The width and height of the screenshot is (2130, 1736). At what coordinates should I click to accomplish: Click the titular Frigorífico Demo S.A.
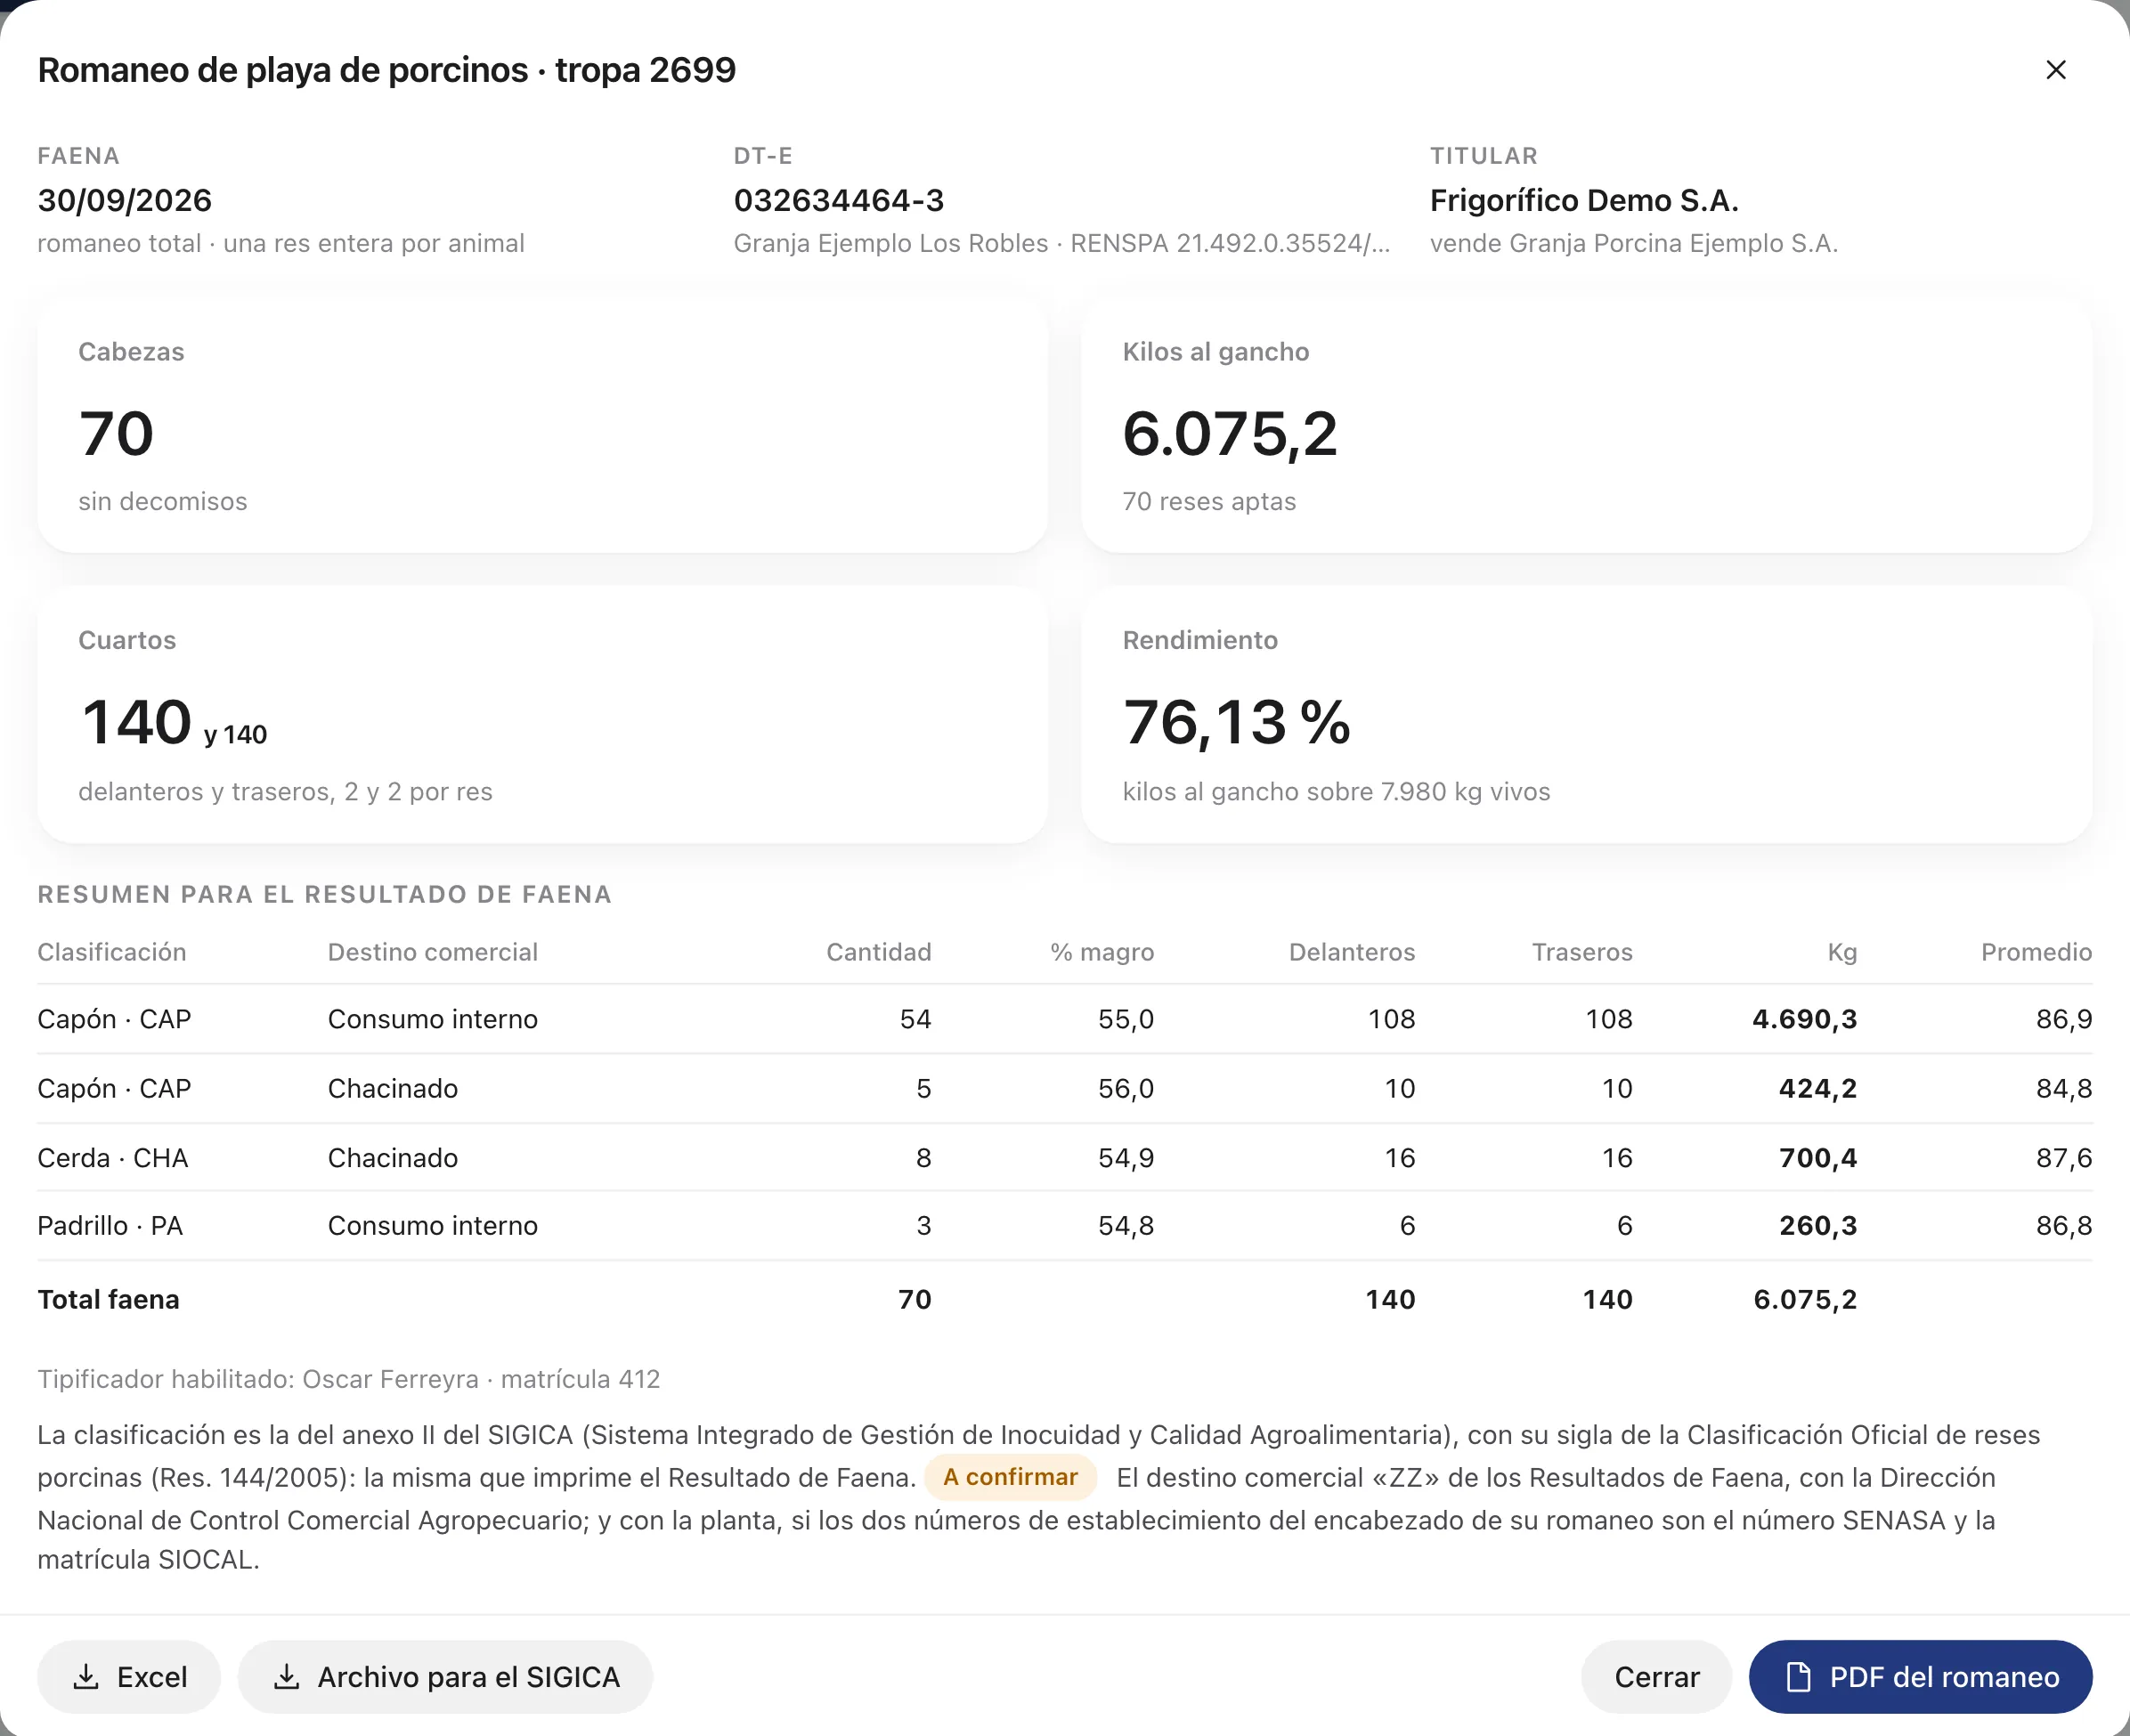click(1584, 200)
